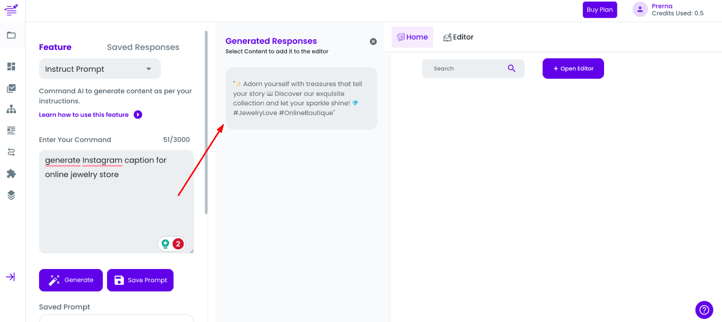Image resolution: width=722 pixels, height=322 pixels.
Task: Click the checklist library icon in sidebar
Action: (11, 88)
